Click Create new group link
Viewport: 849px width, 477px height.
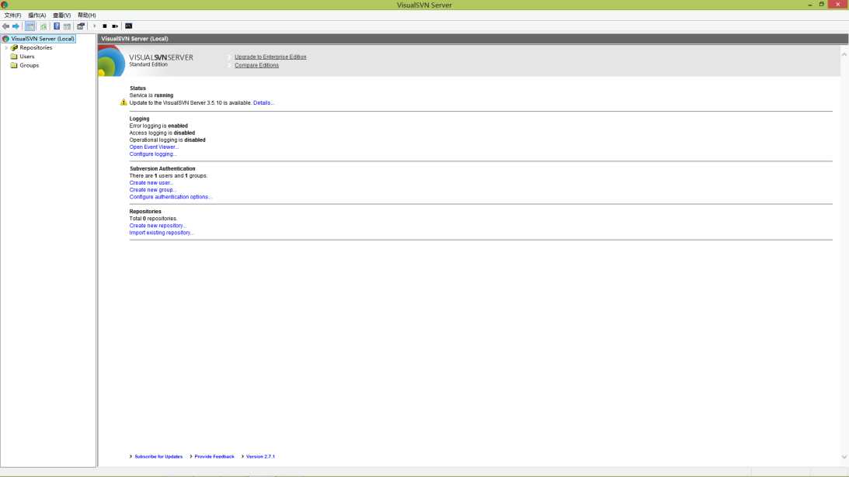(x=153, y=190)
